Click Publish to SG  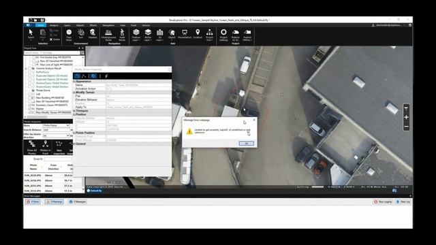[x=236, y=35]
